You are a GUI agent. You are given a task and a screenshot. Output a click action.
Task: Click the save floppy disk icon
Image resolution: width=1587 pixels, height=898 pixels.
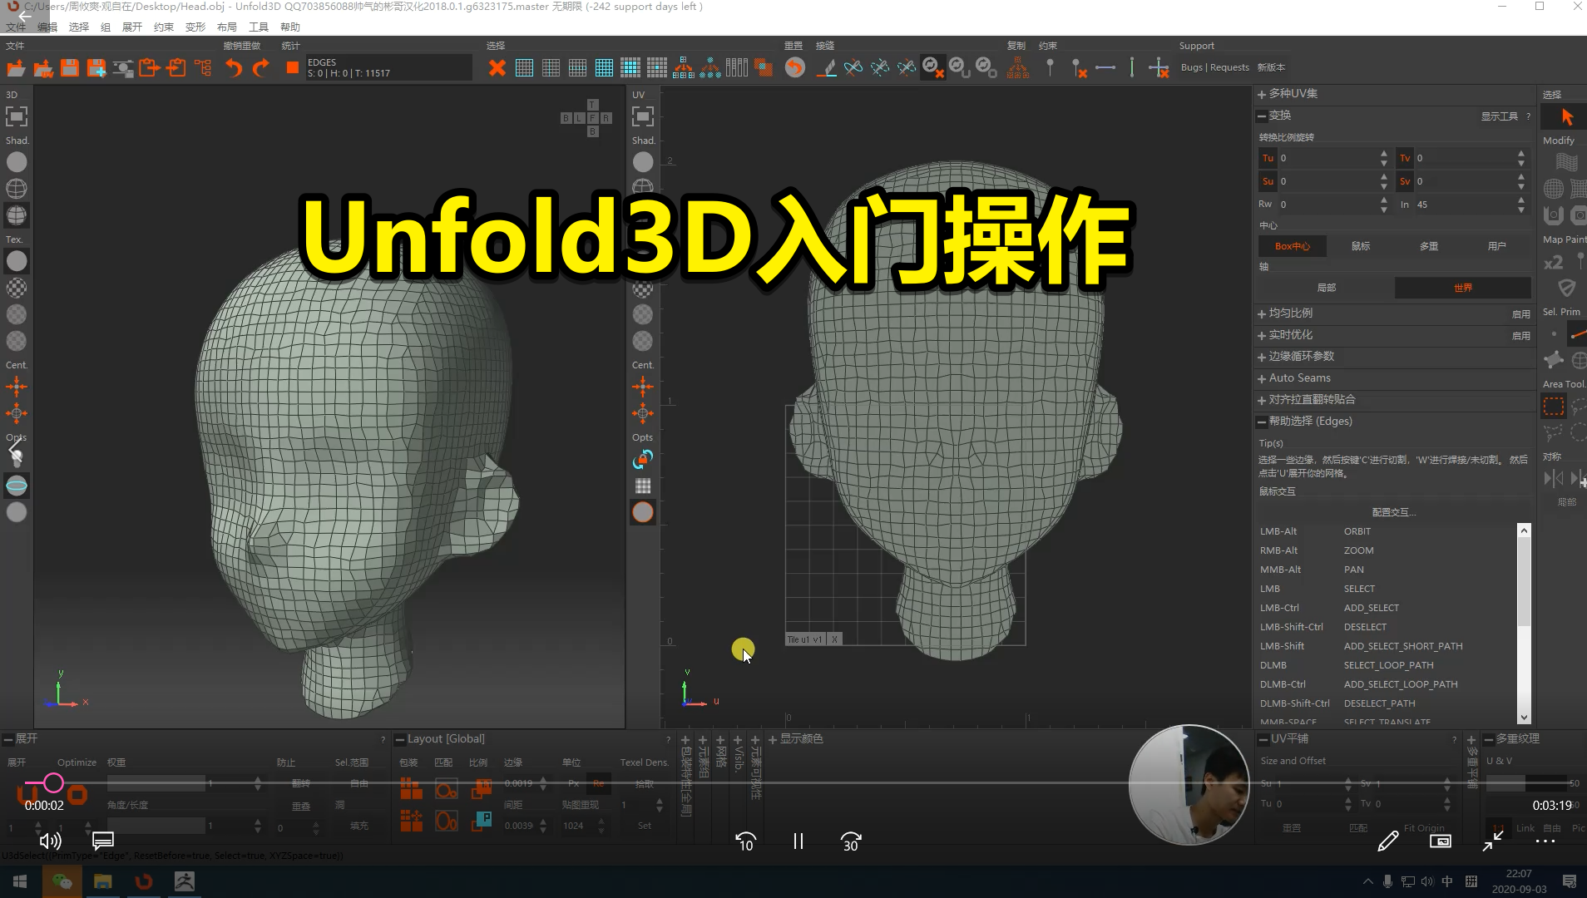click(70, 68)
